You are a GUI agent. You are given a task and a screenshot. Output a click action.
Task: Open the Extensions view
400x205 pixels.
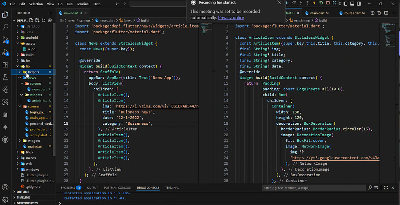coord(6,65)
